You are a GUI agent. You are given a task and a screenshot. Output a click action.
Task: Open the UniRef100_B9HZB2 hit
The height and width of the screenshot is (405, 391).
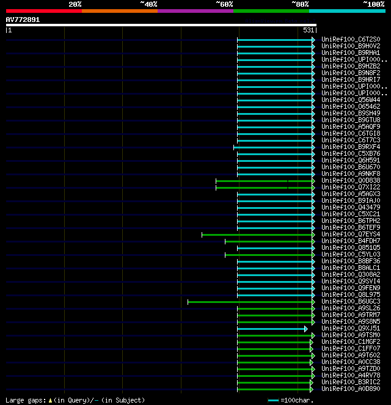(351, 66)
